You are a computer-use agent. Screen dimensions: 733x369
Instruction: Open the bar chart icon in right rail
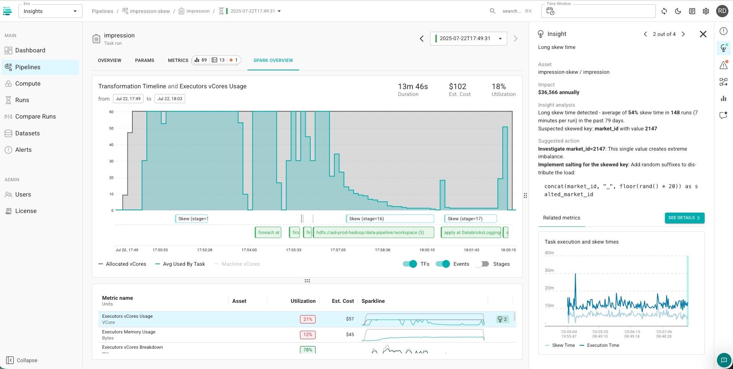(x=723, y=99)
